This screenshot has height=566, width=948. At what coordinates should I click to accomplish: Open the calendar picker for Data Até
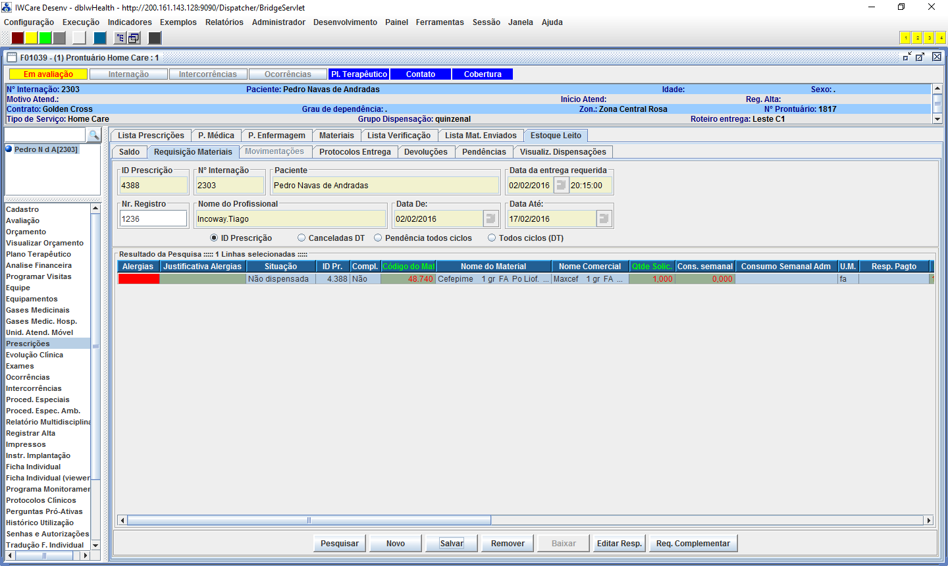[x=604, y=219]
